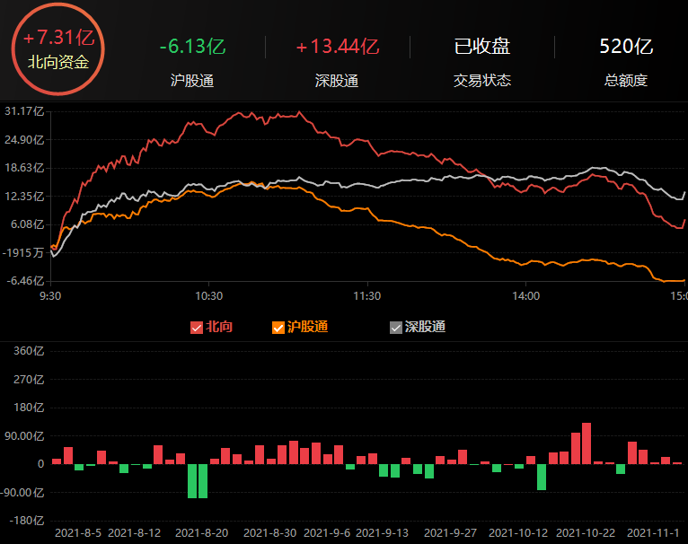Click the 360亿 bar chart axis label
Image resolution: width=688 pixels, height=544 pixels.
(x=29, y=351)
